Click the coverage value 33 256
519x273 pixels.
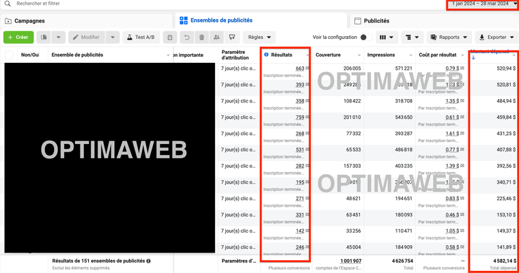click(x=353, y=231)
